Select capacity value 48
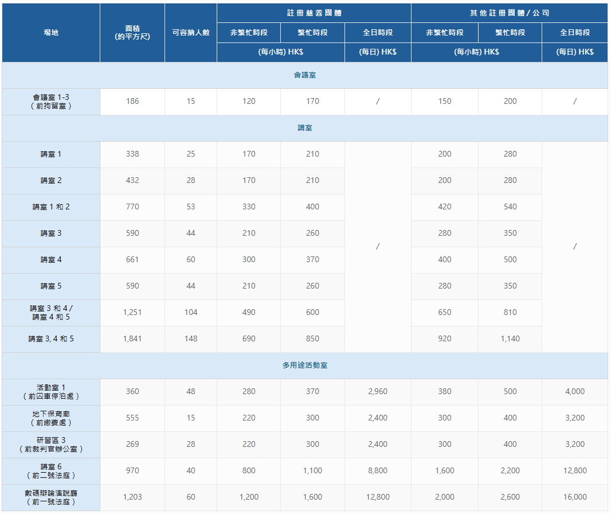611x514 pixels. (191, 392)
